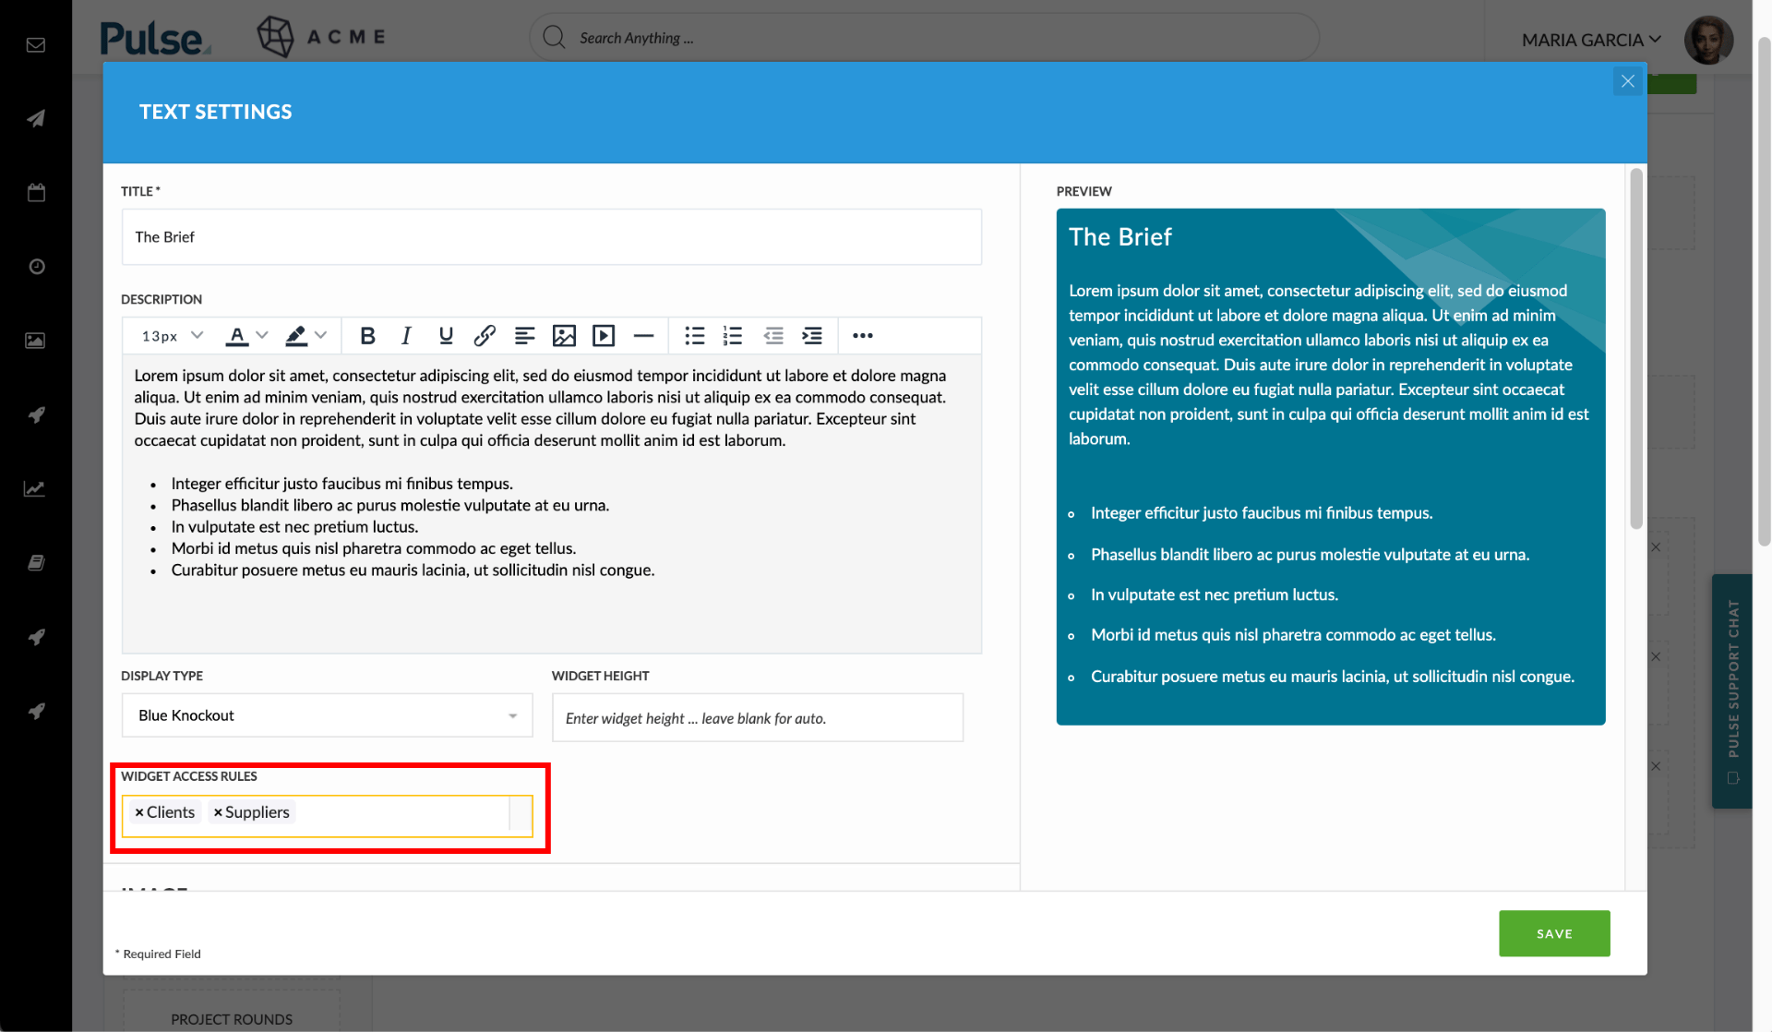The image size is (1772, 1032).
Task: Click the Search Anything field
Action: [924, 38]
